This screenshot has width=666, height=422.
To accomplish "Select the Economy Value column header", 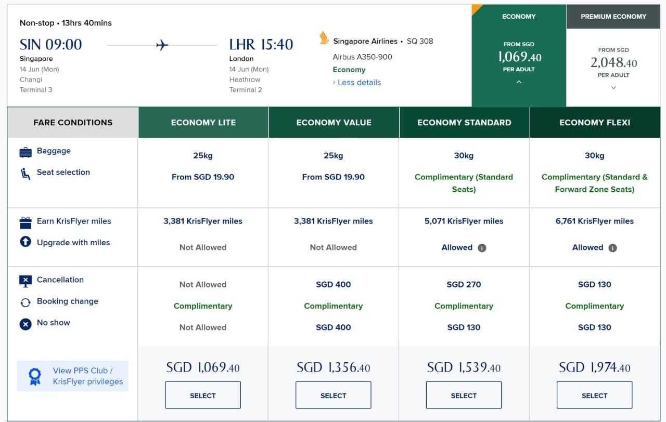I will click(x=334, y=123).
